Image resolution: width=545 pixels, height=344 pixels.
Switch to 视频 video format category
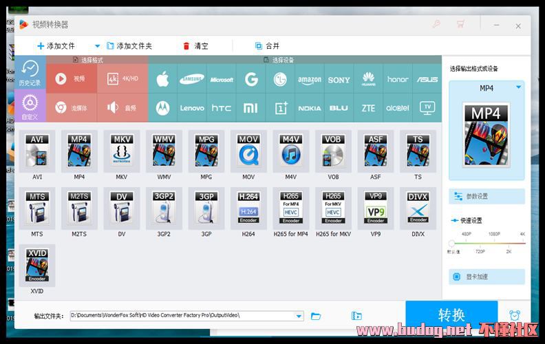(72, 78)
